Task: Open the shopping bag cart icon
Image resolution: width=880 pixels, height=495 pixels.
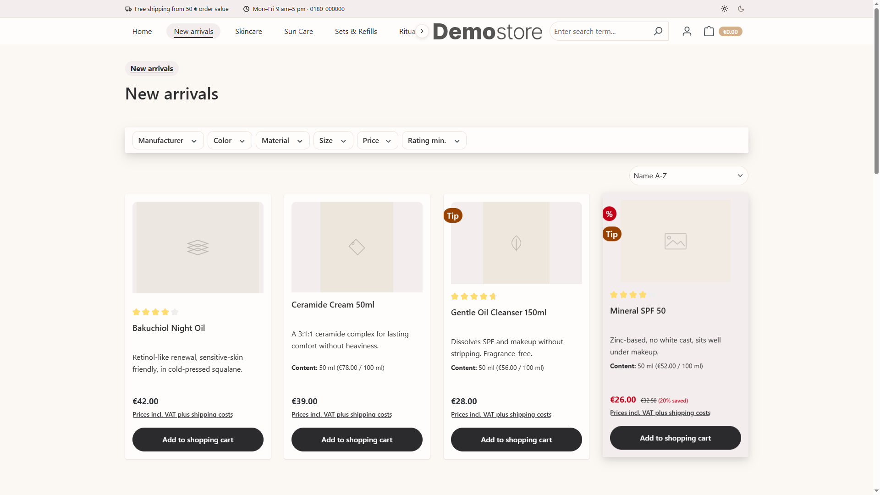Action: pyautogui.click(x=709, y=31)
